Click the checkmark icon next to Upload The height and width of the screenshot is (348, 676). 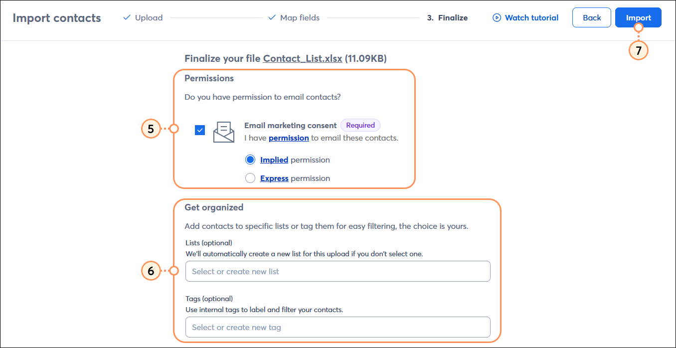click(126, 17)
